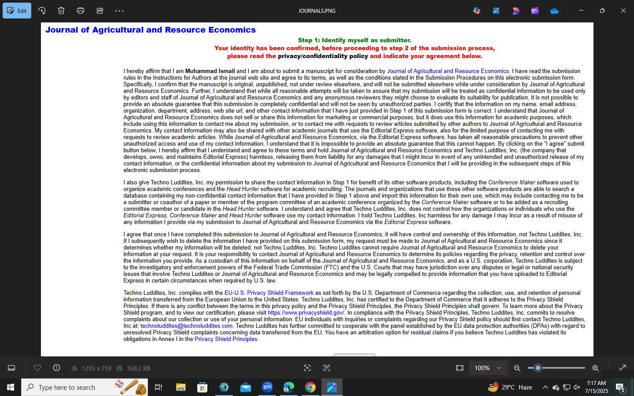The width and height of the screenshot is (634, 396).
Task: Zoom in with the plus magnifier
Action: click(595, 368)
